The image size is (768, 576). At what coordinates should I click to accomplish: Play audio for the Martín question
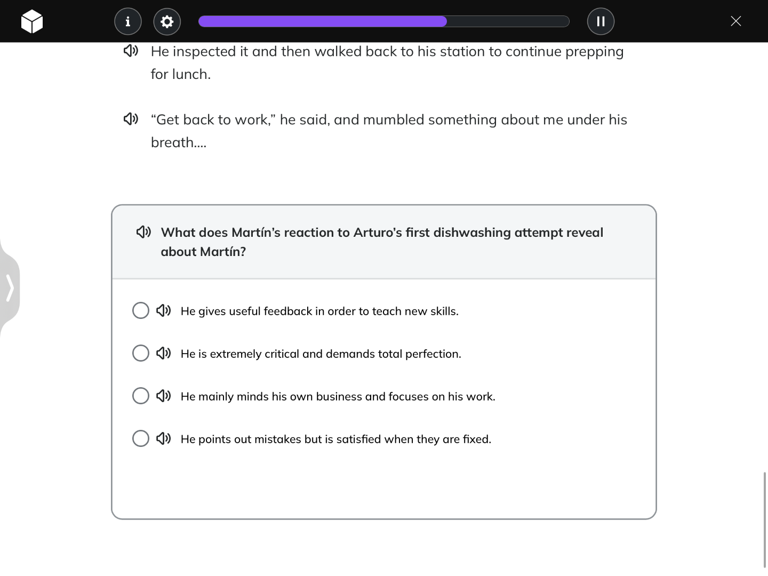pyautogui.click(x=144, y=232)
